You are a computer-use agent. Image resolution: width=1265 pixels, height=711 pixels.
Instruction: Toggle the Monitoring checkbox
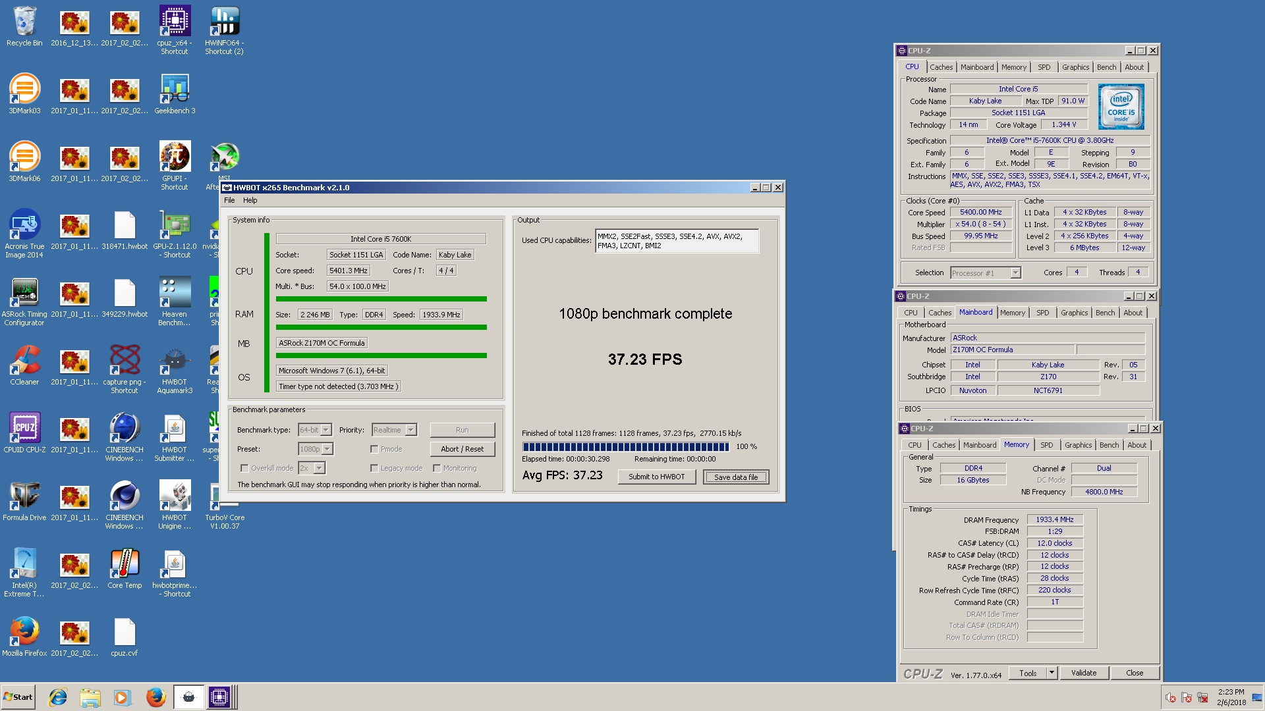437,468
